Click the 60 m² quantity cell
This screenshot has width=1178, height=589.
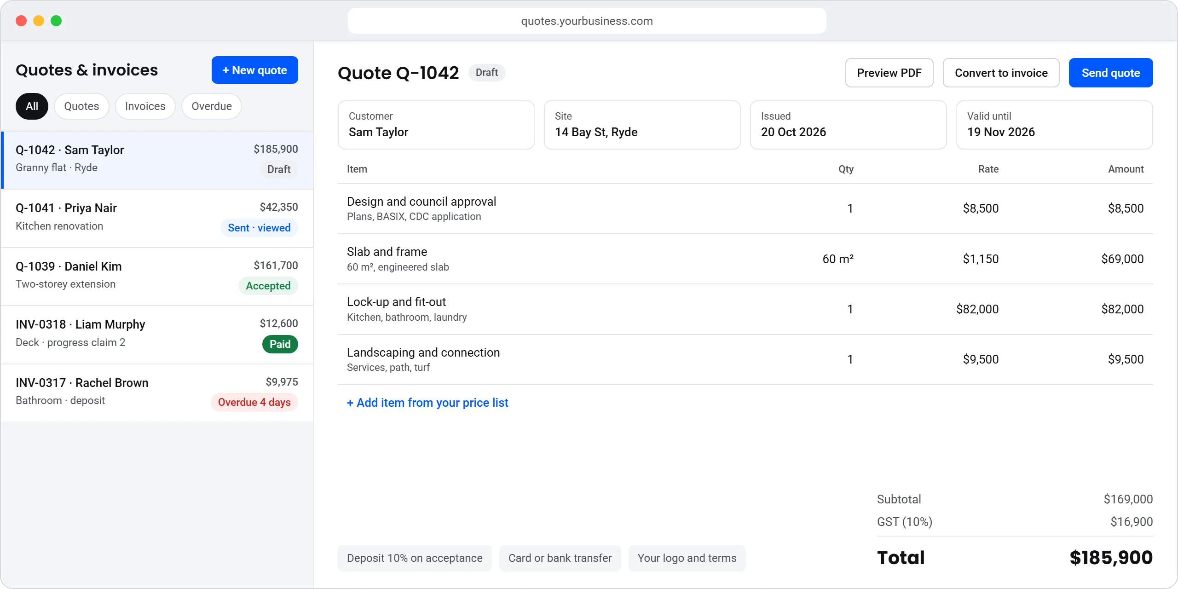click(x=838, y=259)
